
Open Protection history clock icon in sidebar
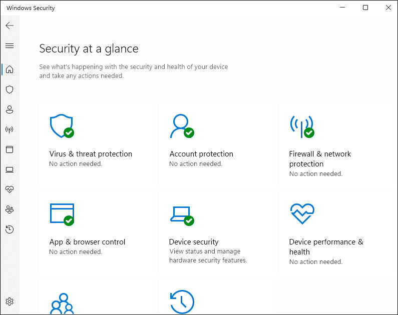(10, 229)
